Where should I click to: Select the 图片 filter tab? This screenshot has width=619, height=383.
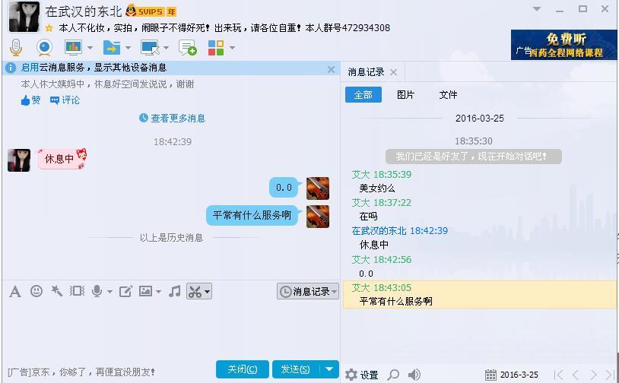tap(405, 95)
